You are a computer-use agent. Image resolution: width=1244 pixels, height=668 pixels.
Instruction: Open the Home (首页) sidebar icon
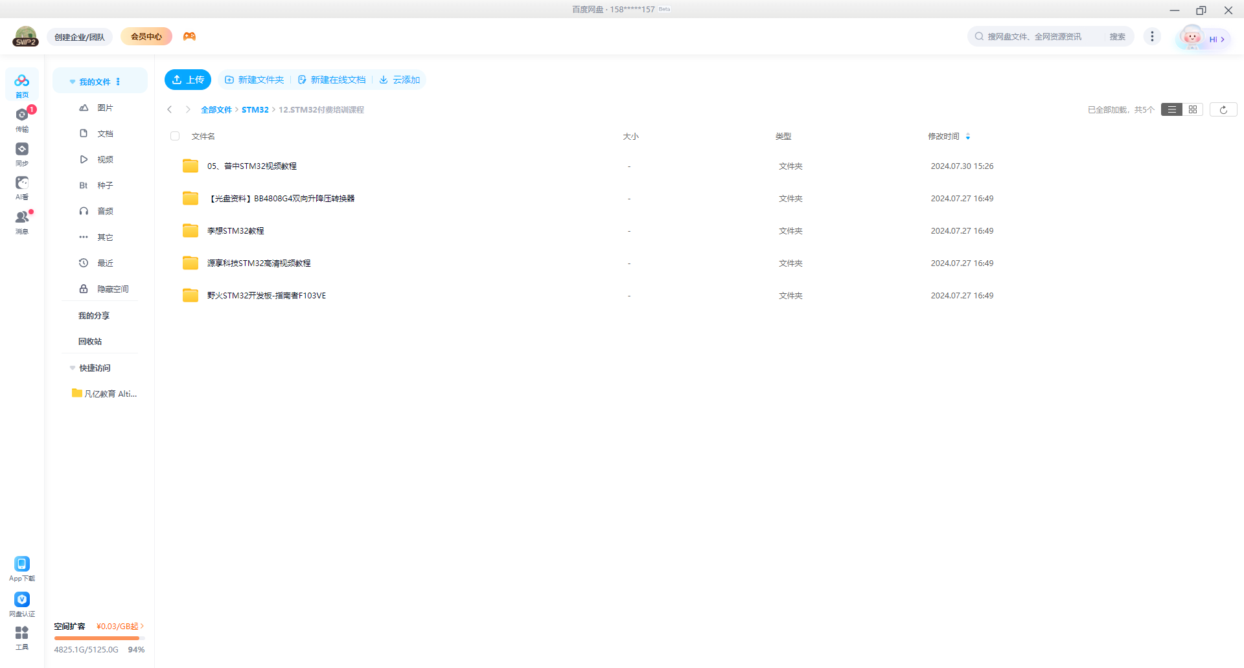coord(22,85)
